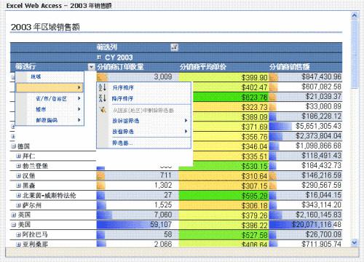Select the 汉堡 order count 711
364x262 pixels.
click(x=138, y=175)
